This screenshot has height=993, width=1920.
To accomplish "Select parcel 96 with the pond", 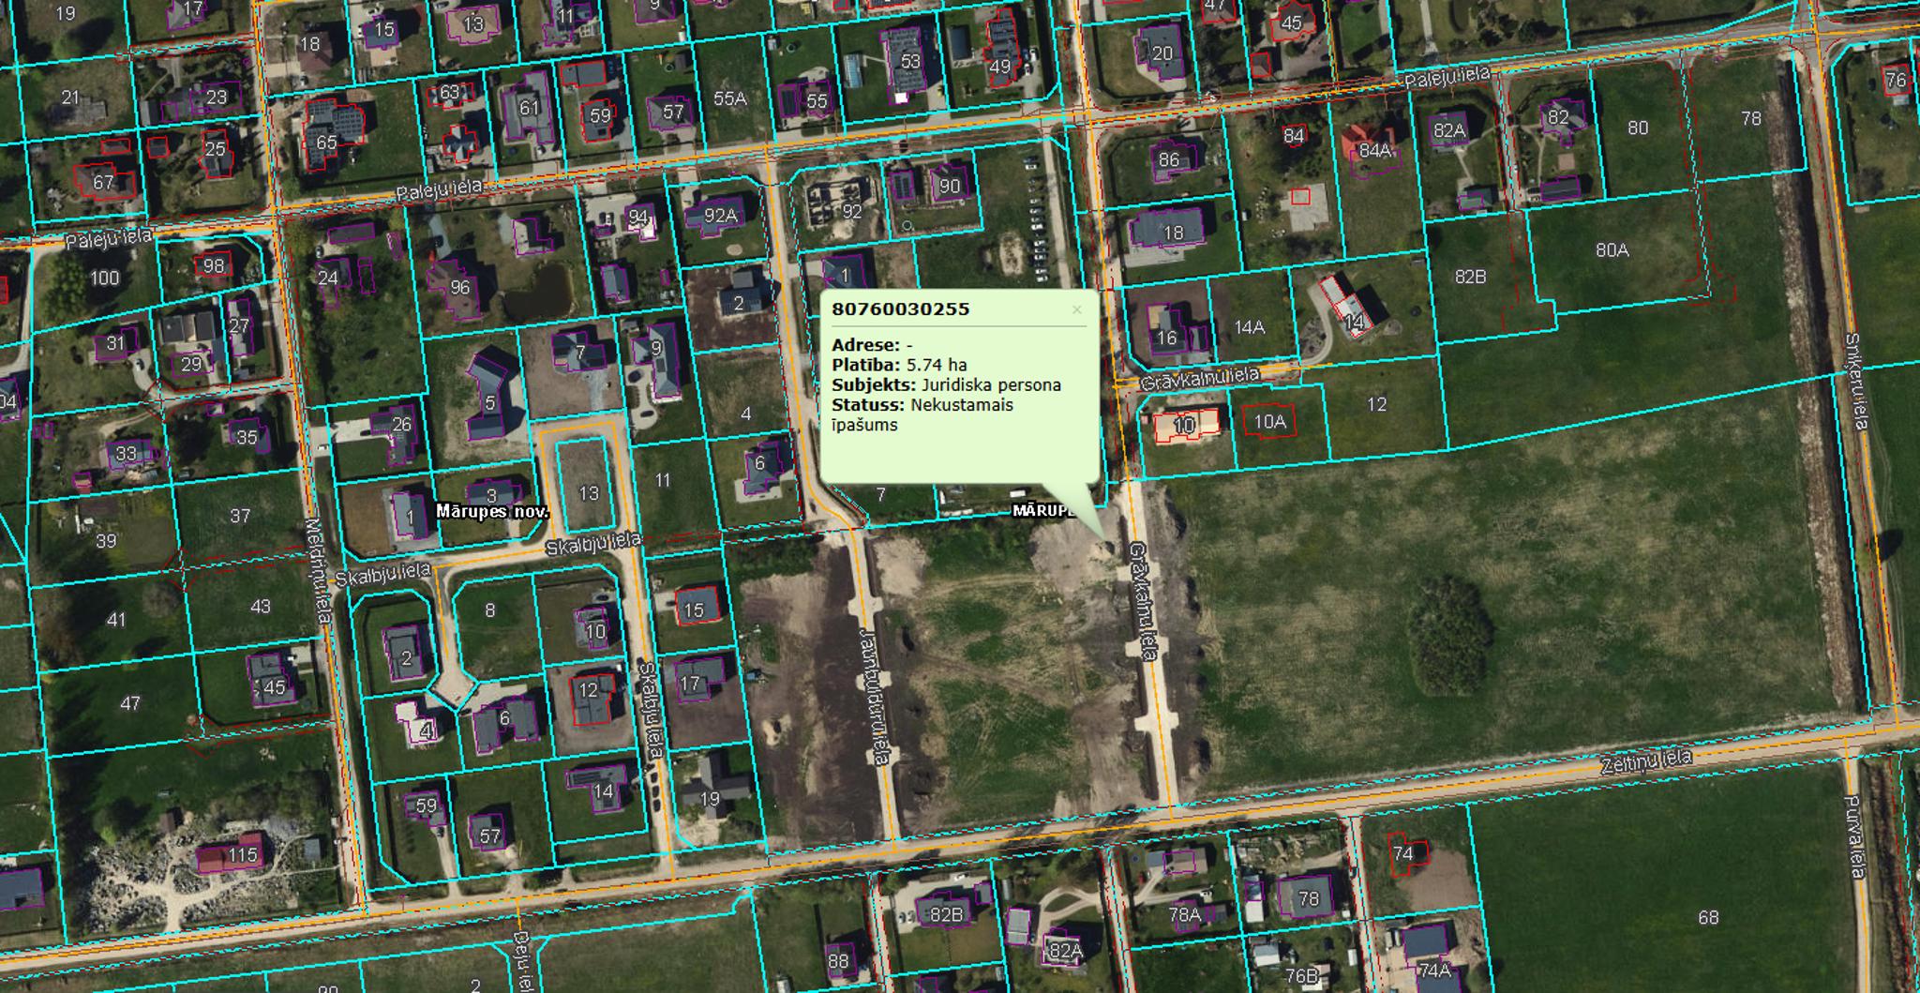I will coord(459,287).
